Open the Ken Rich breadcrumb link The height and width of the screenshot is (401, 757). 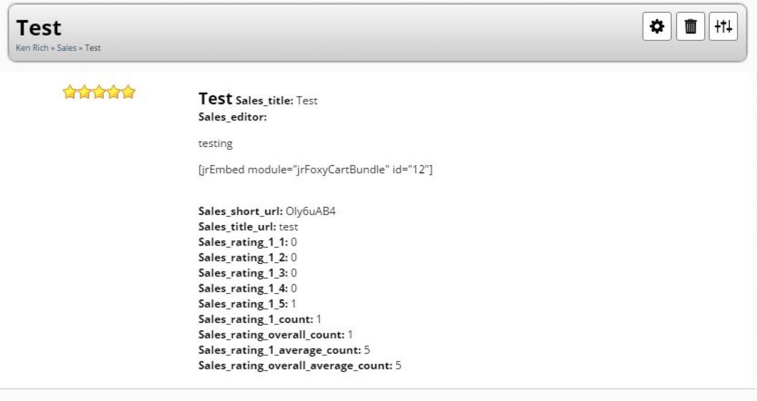point(32,48)
